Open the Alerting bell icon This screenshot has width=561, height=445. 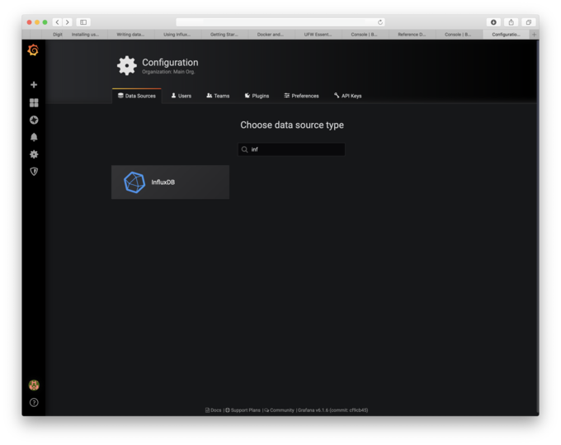point(34,137)
